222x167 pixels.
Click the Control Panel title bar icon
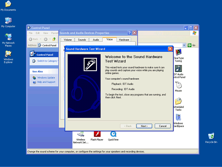(29, 28)
